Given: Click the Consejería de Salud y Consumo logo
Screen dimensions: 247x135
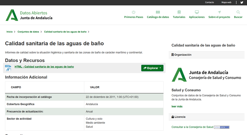Looking at the screenshot, I should click(x=206, y=75).
